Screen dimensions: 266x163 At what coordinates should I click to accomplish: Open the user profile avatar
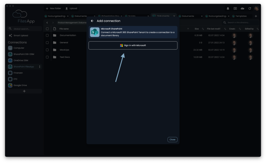coord(256,8)
